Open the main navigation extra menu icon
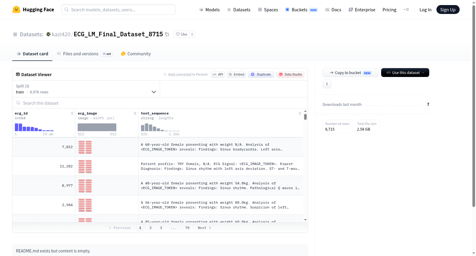Viewport: 476px width, 256px height. tap(406, 10)
